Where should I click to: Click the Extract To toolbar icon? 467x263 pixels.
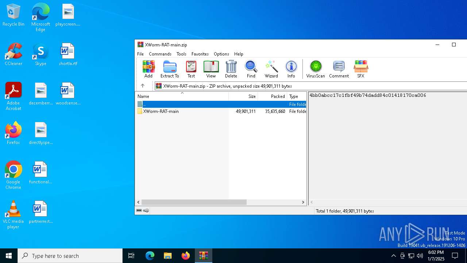coord(170,69)
